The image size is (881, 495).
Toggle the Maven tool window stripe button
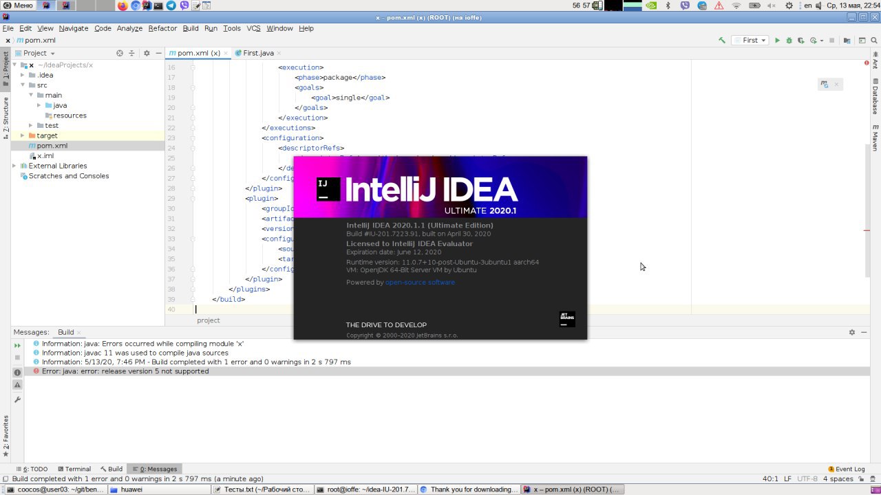point(875,137)
